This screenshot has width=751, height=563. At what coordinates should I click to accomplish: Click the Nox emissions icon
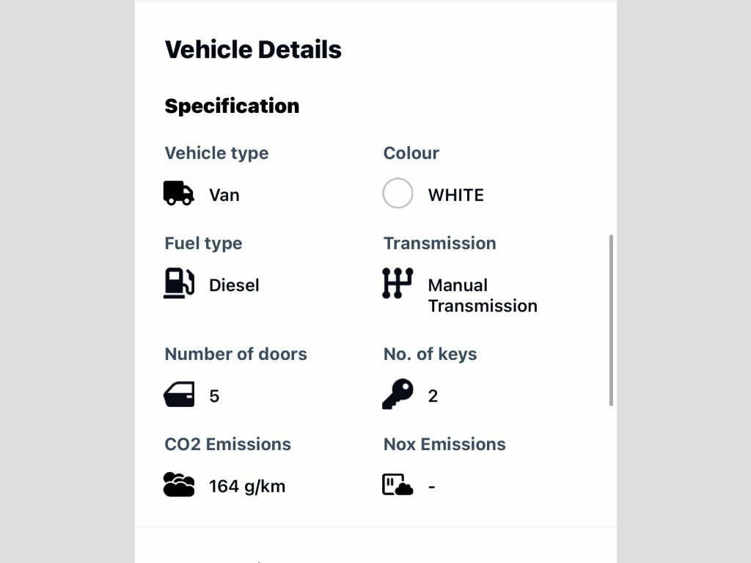398,485
